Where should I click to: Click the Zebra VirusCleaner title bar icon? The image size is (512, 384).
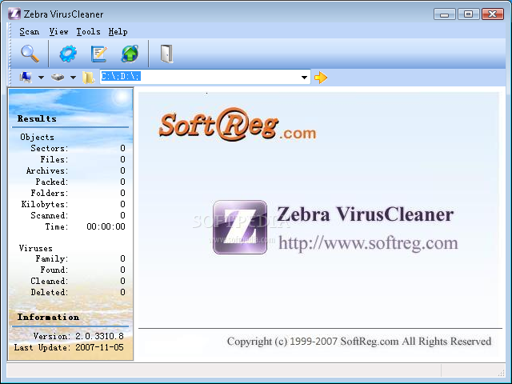click(14, 14)
